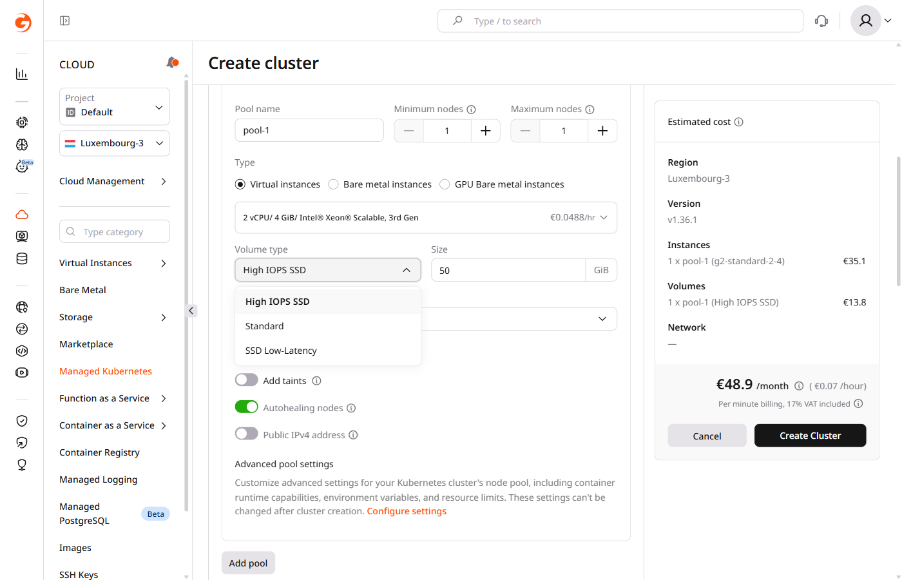The image size is (902, 580).
Task: Click the Cancel button
Action: 707,436
